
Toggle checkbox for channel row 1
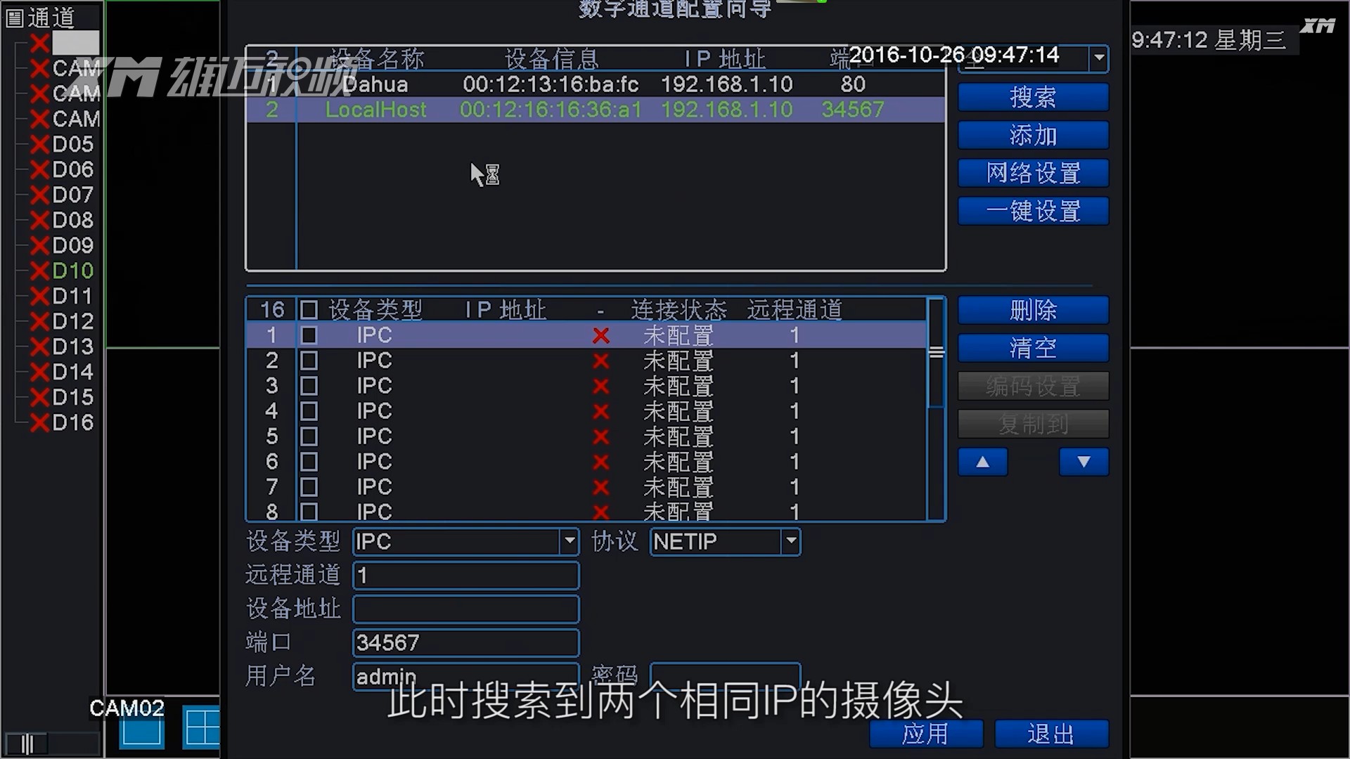pos(309,335)
